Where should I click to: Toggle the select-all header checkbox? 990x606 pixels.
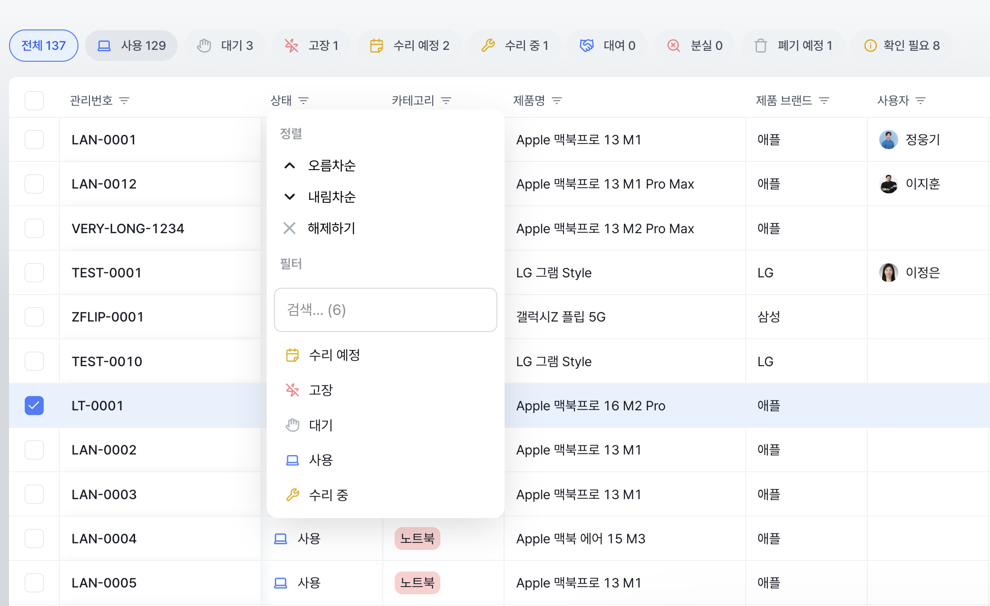click(34, 101)
